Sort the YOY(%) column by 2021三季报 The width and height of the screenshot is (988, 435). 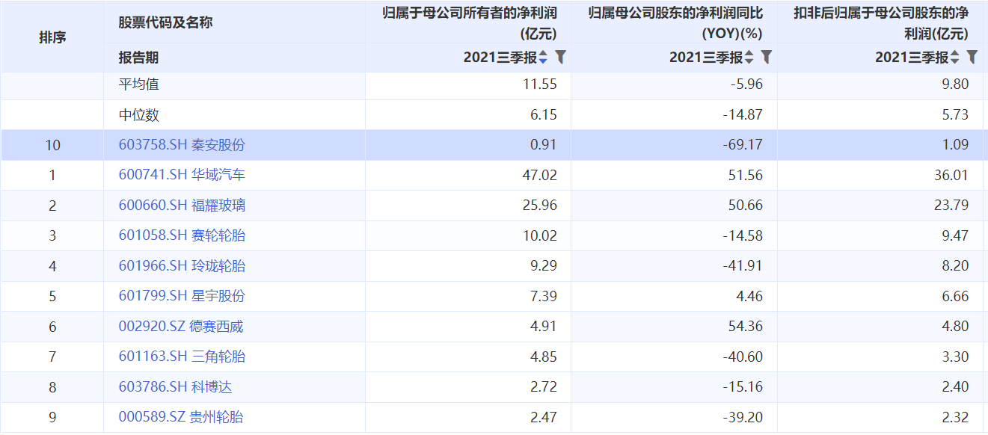coord(749,58)
